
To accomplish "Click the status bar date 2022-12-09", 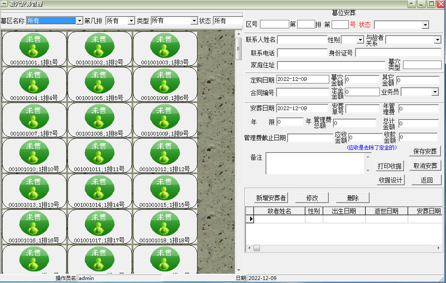I will [x=262, y=278].
